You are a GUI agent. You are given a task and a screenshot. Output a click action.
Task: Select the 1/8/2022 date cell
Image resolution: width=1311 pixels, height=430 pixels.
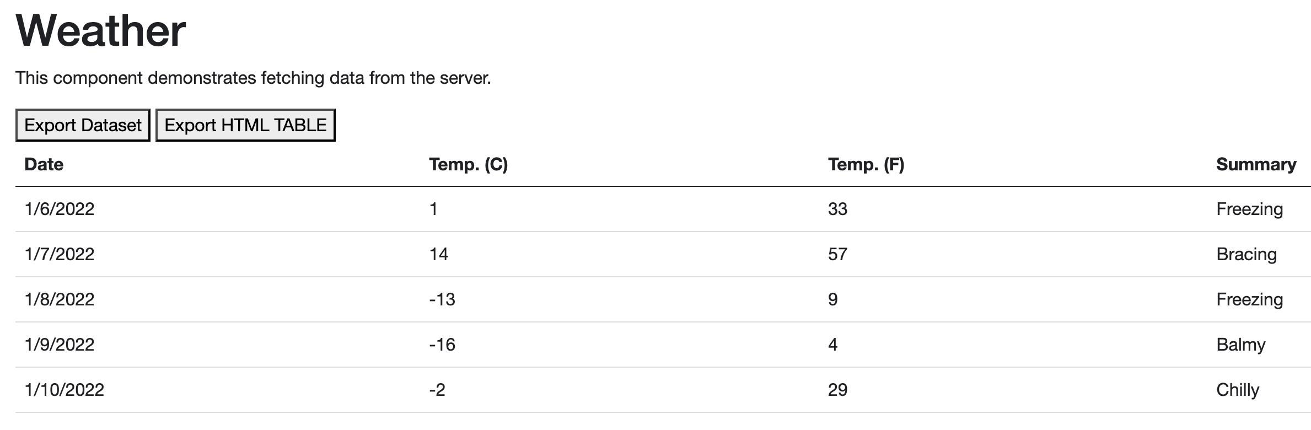coord(60,299)
